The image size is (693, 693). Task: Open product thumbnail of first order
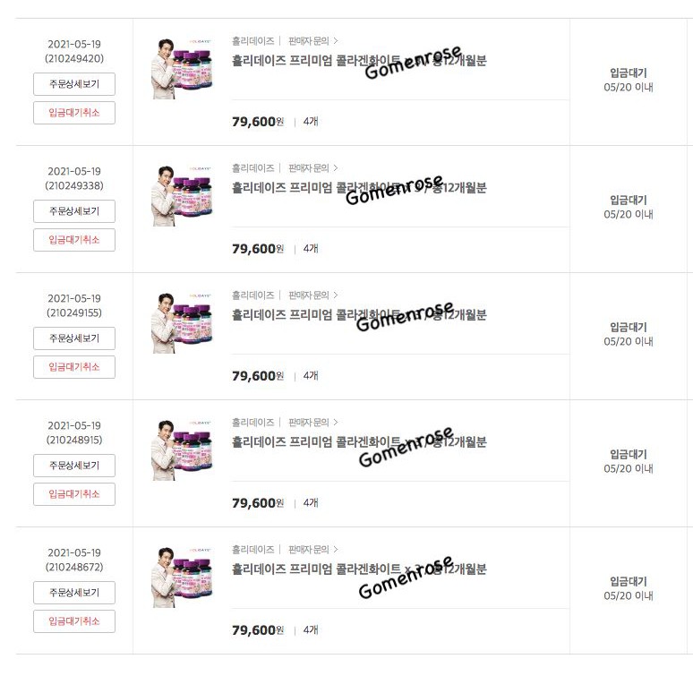point(182,69)
